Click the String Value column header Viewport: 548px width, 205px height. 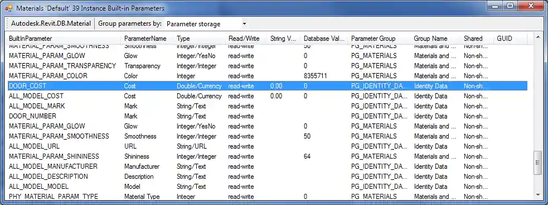(x=284, y=38)
